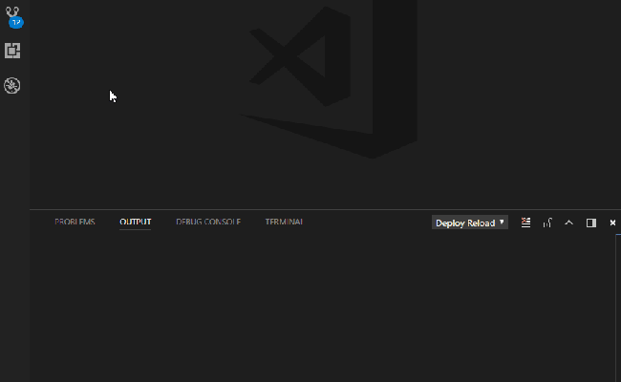The width and height of the screenshot is (621, 382).
Task: Toggle output scroll lock
Action: 547,223
